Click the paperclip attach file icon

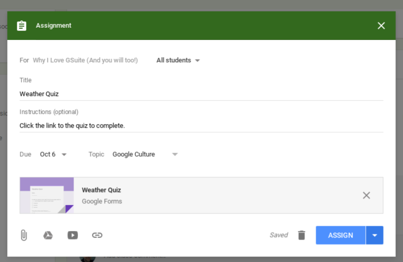coord(24,235)
